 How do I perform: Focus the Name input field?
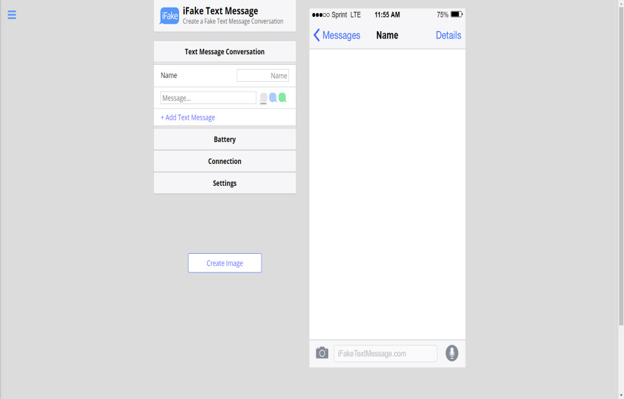click(263, 75)
